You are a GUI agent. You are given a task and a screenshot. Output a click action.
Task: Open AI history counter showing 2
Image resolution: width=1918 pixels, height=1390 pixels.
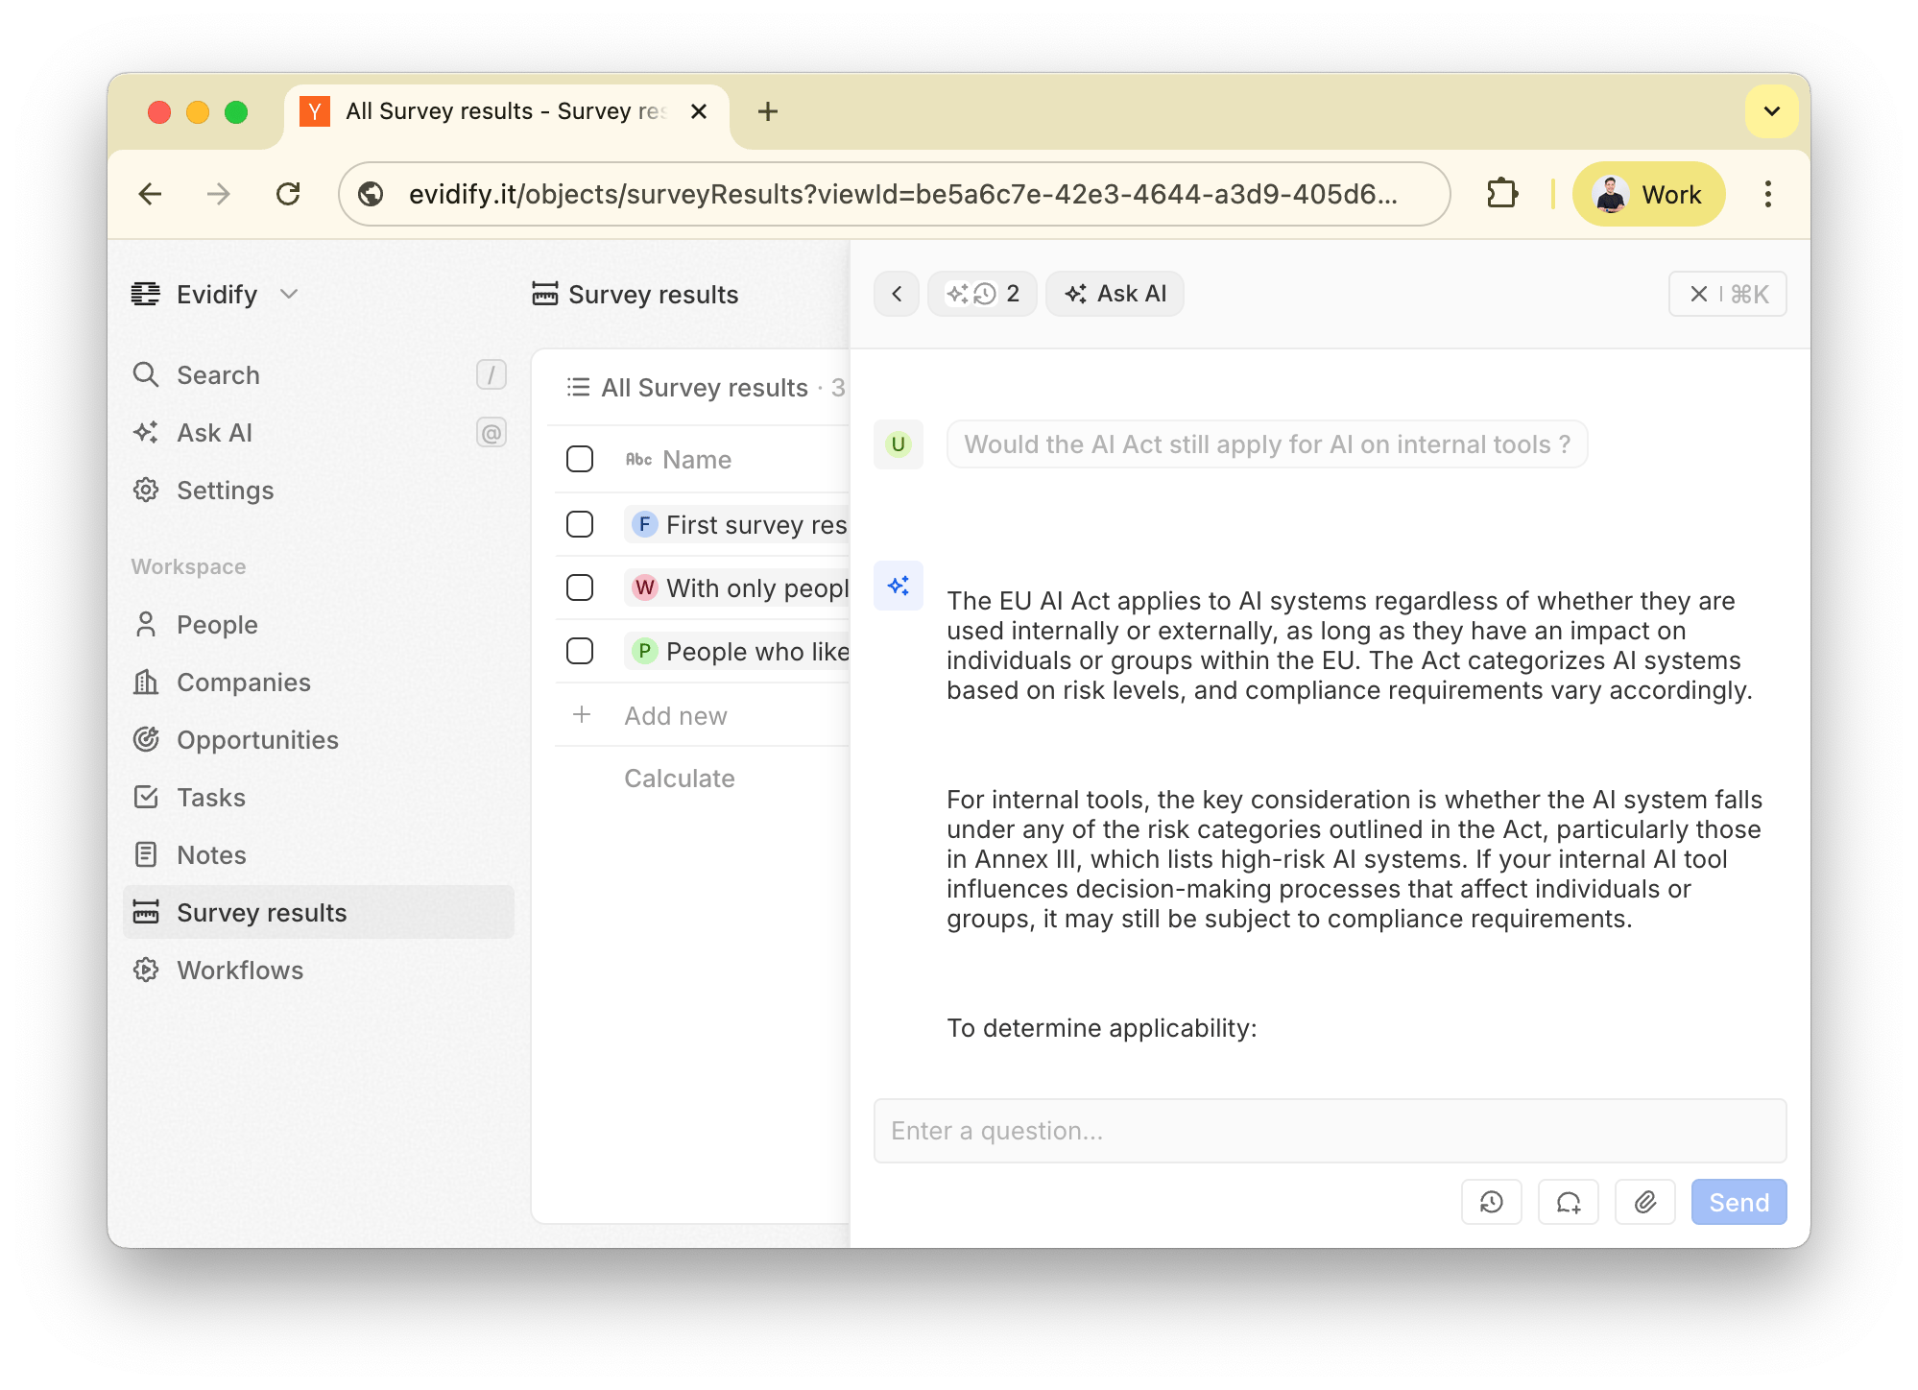click(x=982, y=294)
